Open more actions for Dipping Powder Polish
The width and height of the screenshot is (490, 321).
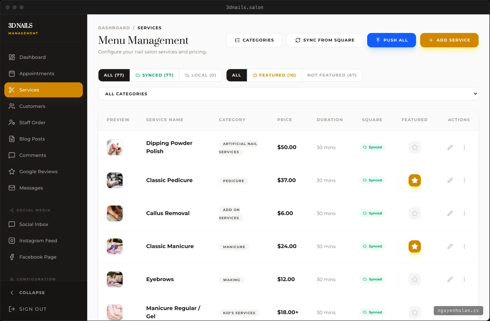coord(464,147)
